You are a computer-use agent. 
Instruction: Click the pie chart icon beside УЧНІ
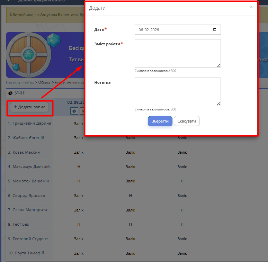pos(10,93)
